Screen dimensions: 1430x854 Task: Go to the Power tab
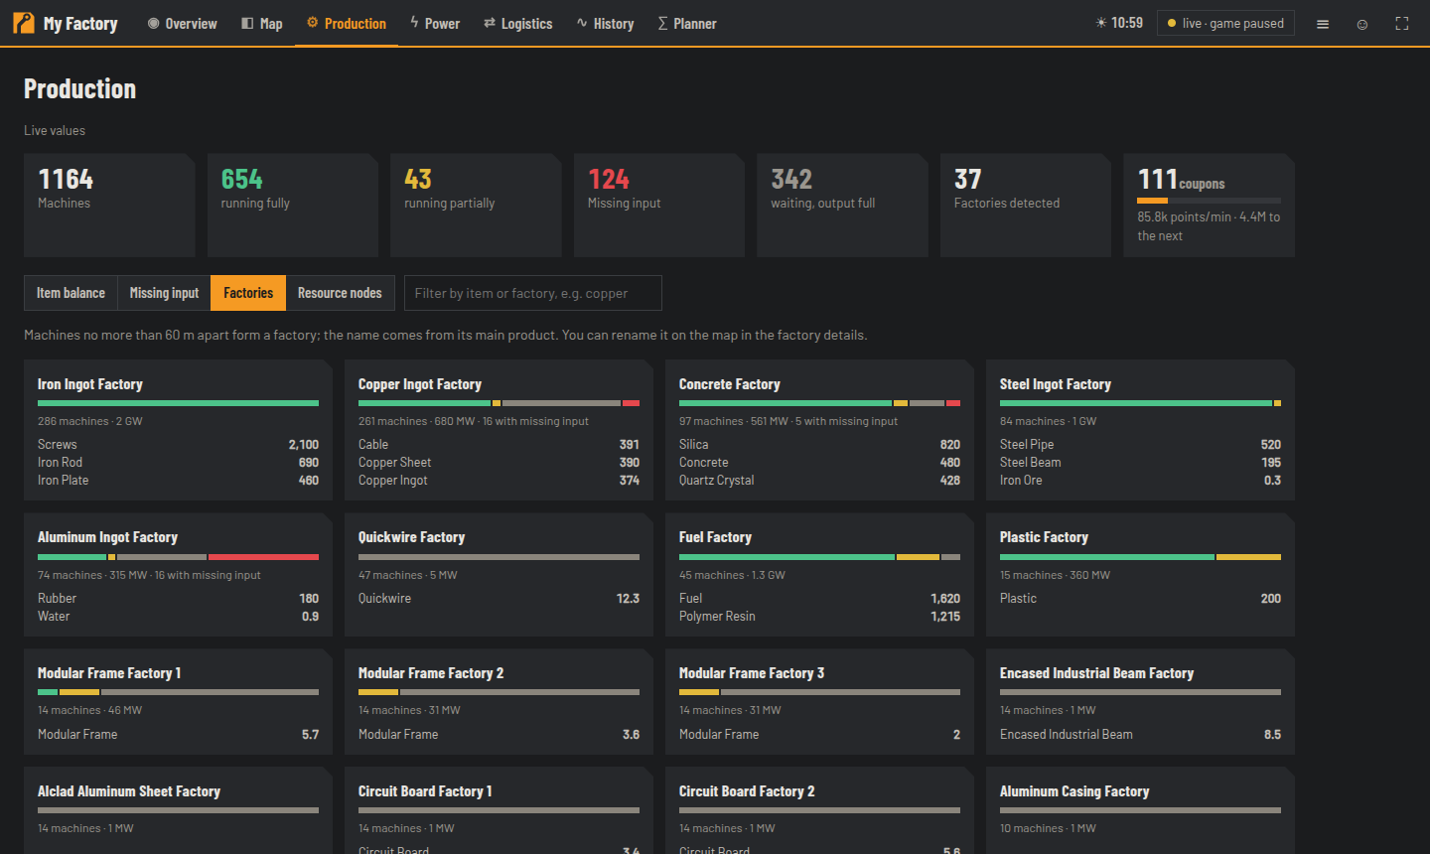pyautogui.click(x=435, y=24)
